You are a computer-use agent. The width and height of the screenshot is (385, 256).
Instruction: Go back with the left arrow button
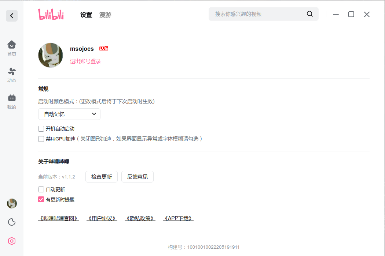tap(12, 16)
